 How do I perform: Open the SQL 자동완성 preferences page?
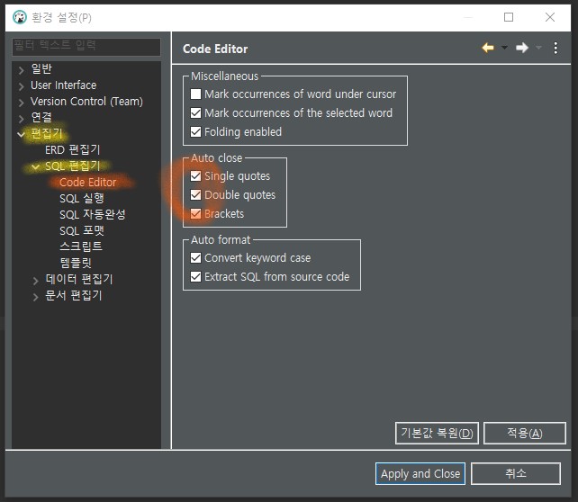[93, 215]
